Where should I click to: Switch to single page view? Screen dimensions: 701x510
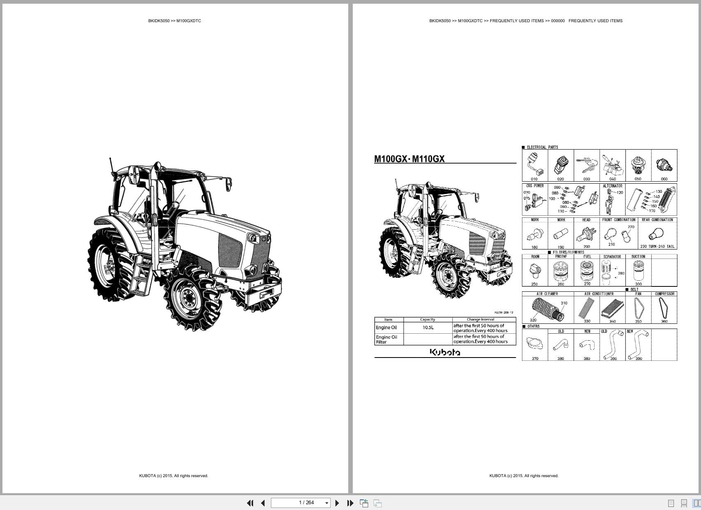click(x=671, y=503)
